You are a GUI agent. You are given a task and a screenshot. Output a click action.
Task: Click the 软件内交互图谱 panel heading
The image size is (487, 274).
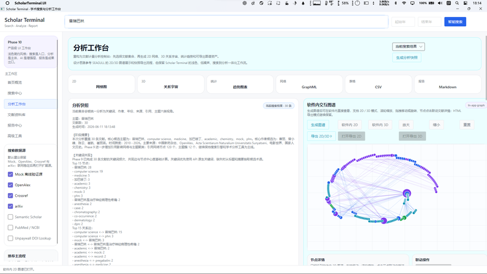pyautogui.click(x=321, y=105)
